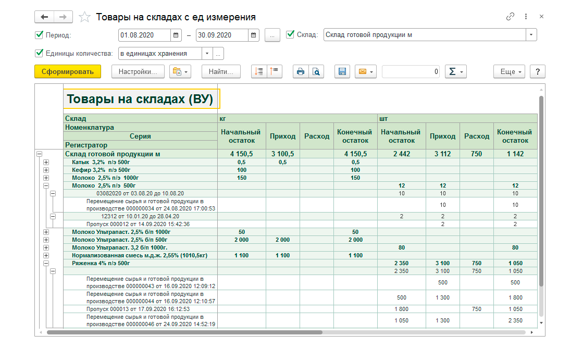
Task: Disable the Единицы количества checkbox
Action: [39, 53]
